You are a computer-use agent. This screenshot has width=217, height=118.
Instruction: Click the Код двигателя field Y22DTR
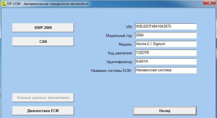[166, 53]
